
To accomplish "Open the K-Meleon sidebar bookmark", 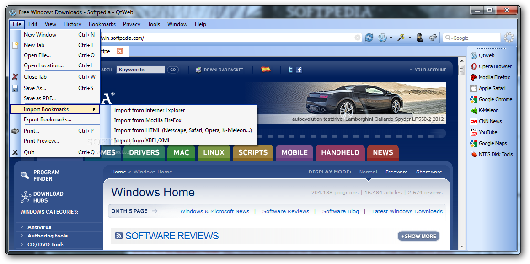I will click(484, 111).
